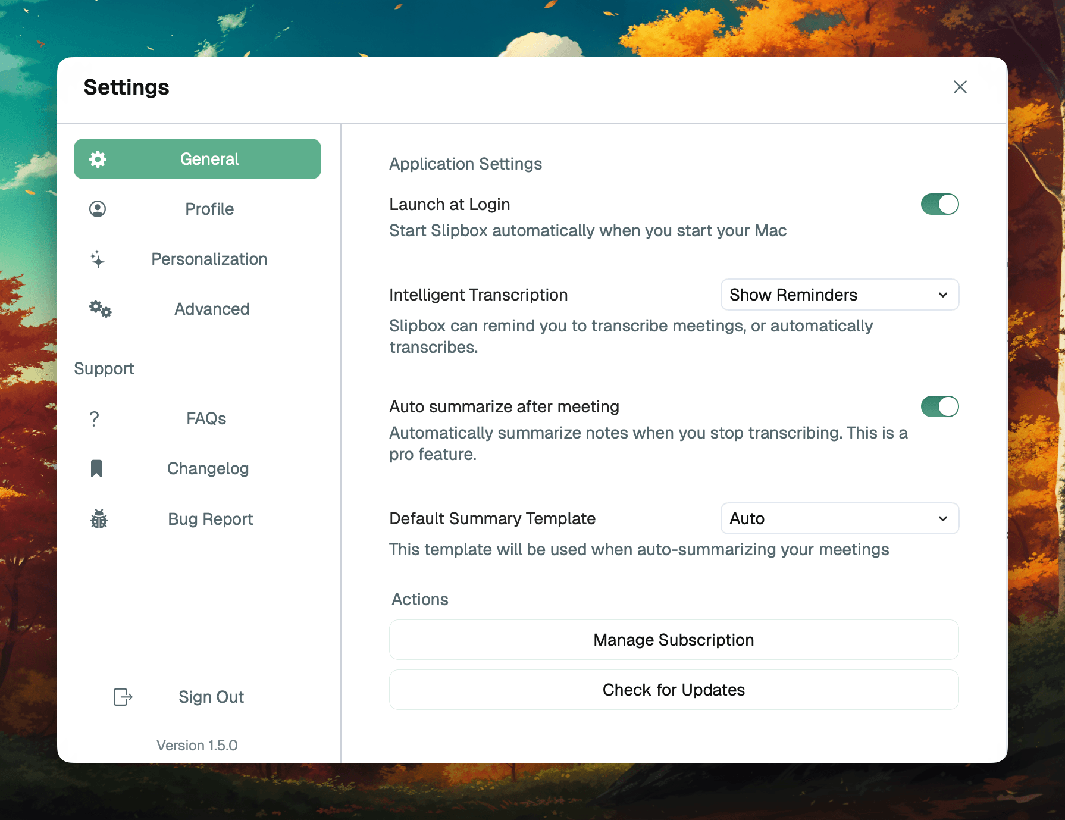
Task: Click the Launch at Login label
Action: pyautogui.click(x=449, y=204)
